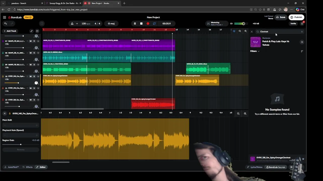Click the Get membership badge

click(28, 17)
